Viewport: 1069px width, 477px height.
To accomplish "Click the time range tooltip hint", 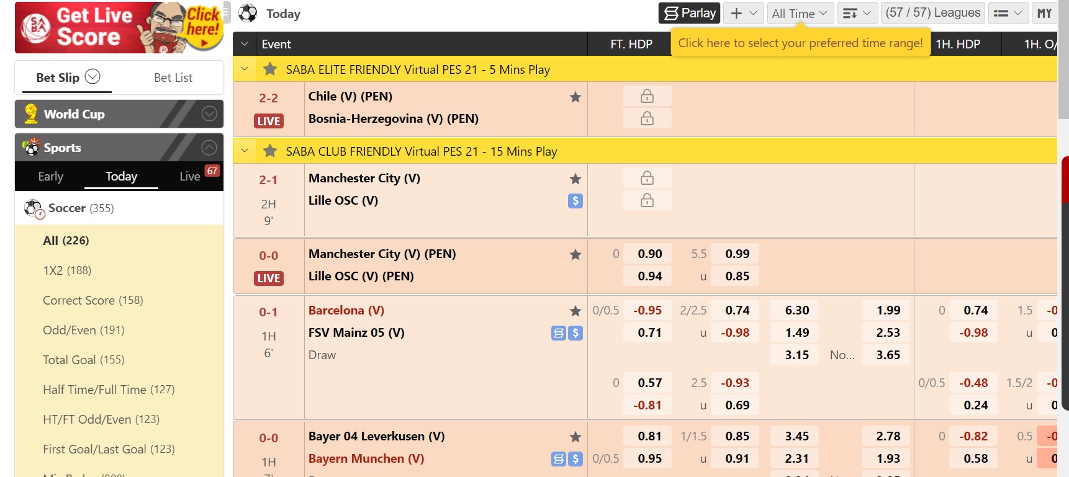I will [800, 43].
